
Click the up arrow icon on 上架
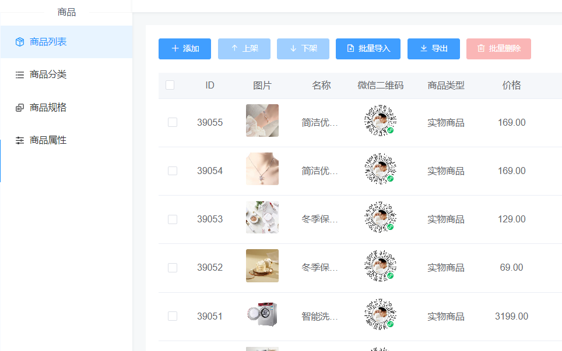coord(234,48)
